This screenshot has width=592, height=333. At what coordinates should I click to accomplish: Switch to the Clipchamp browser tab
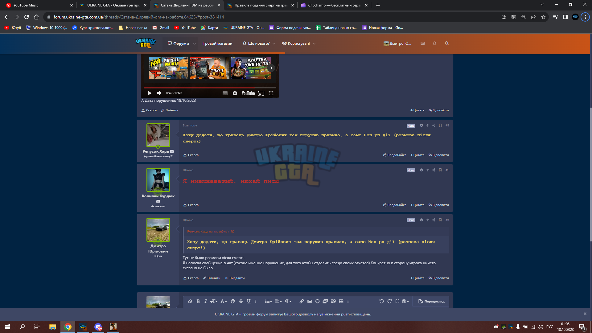(x=335, y=5)
